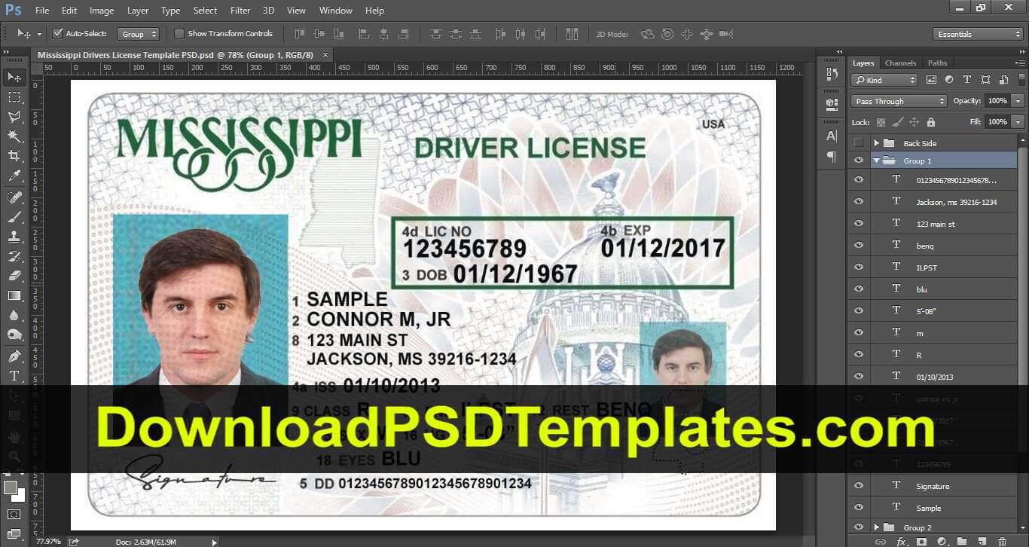
Task: Open the Image menu
Action: (102, 11)
